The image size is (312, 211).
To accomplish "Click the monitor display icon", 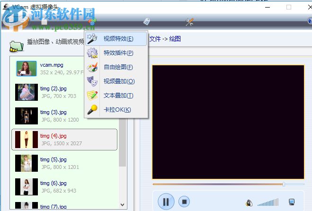I will pyautogui.click(x=292, y=202).
